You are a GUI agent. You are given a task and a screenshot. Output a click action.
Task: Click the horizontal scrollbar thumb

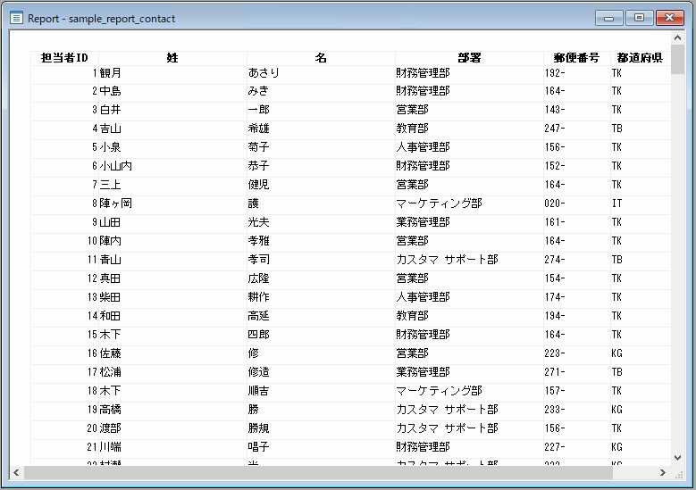pos(319,472)
